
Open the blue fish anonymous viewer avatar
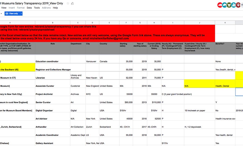click(224, 5)
